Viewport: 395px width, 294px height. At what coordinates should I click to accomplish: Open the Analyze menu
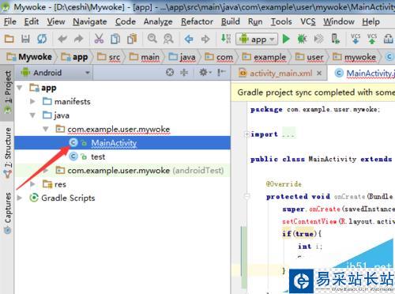click(x=158, y=21)
